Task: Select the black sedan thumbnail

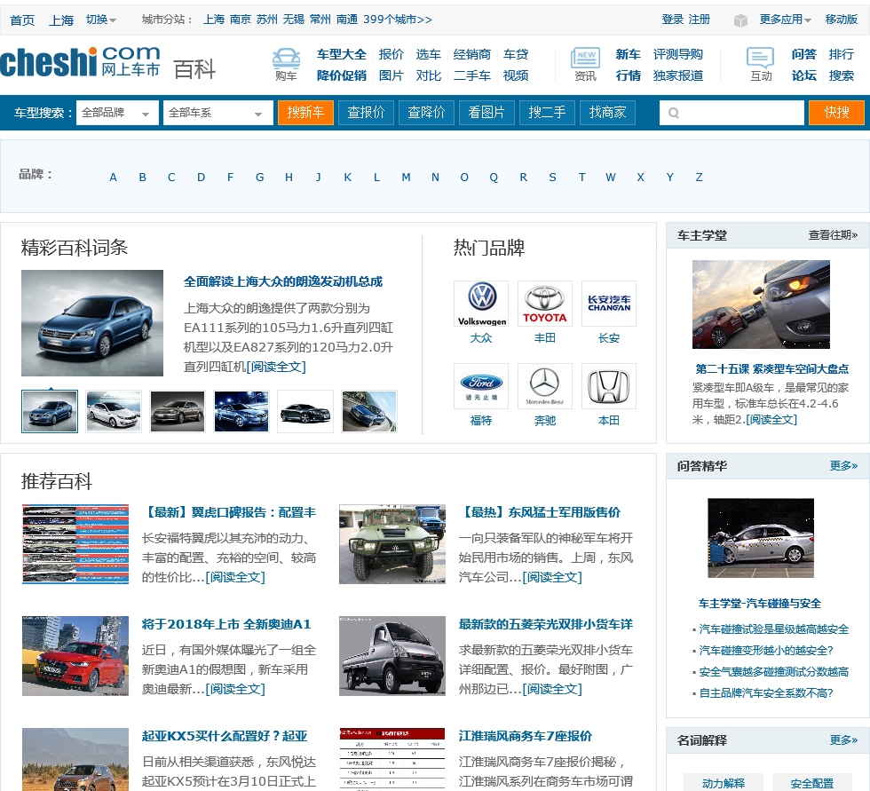Action: pyautogui.click(x=305, y=411)
